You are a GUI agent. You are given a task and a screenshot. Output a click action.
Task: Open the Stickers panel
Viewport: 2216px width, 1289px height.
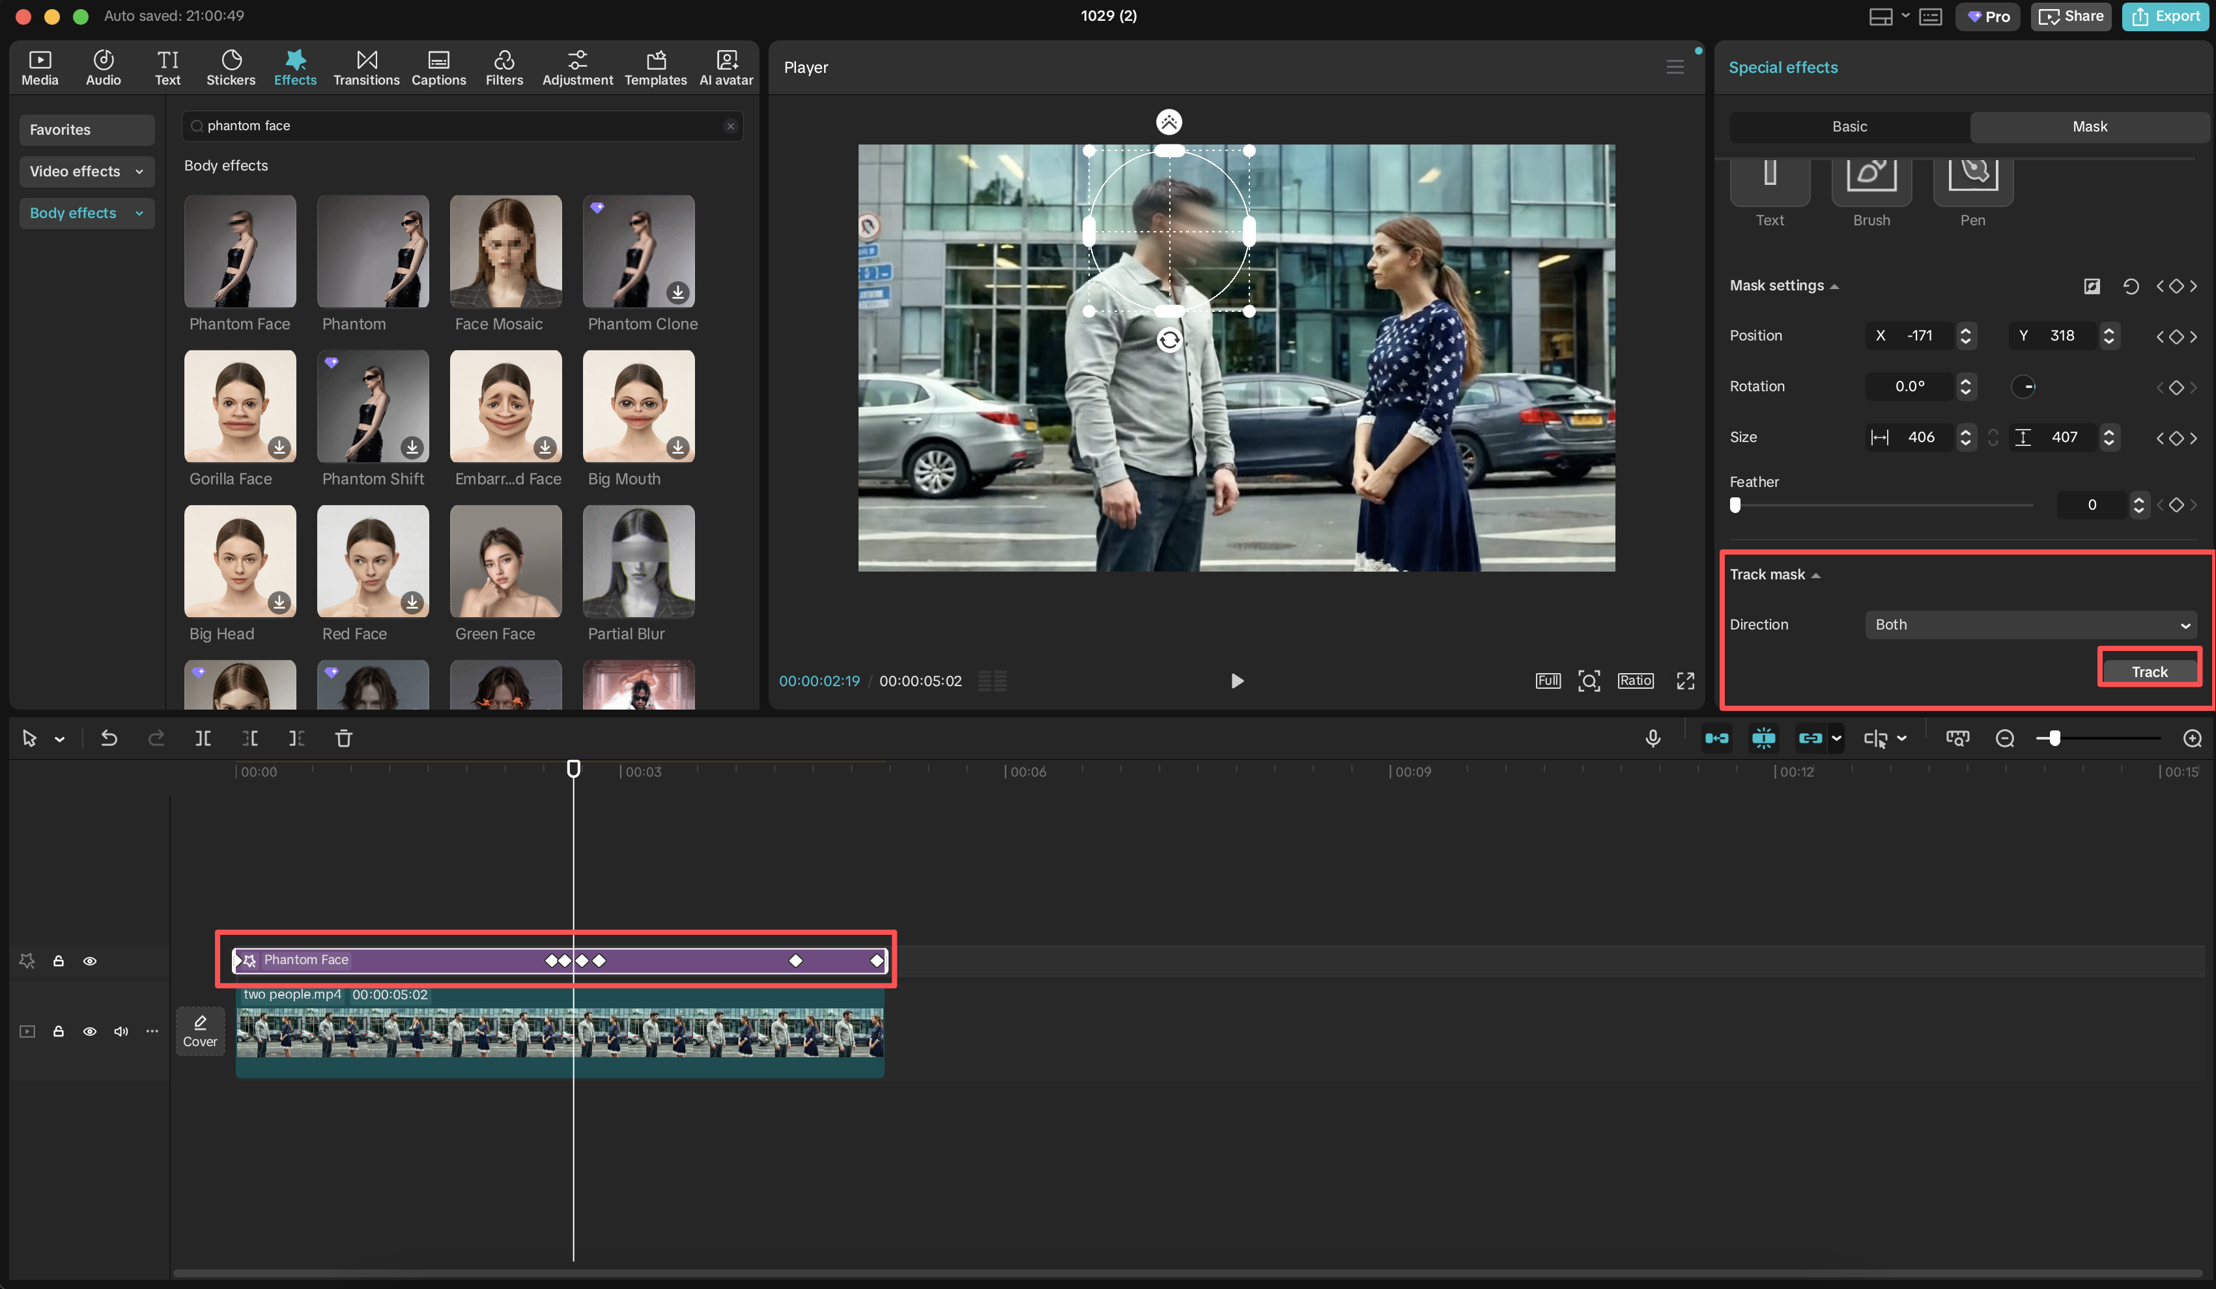click(231, 67)
